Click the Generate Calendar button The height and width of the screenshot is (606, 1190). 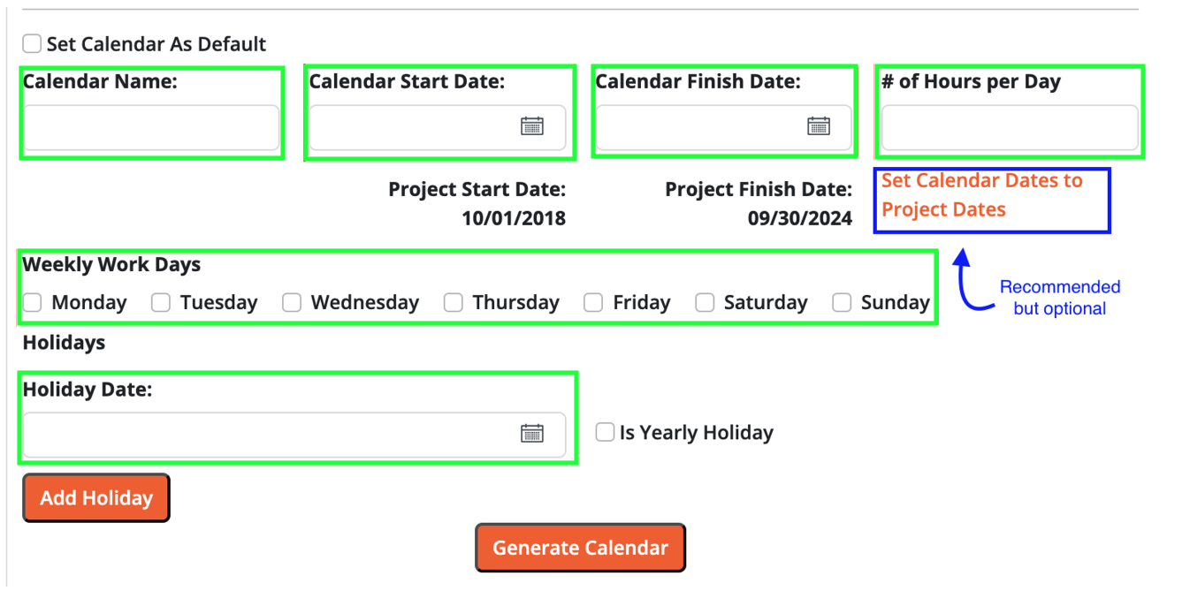(x=580, y=548)
